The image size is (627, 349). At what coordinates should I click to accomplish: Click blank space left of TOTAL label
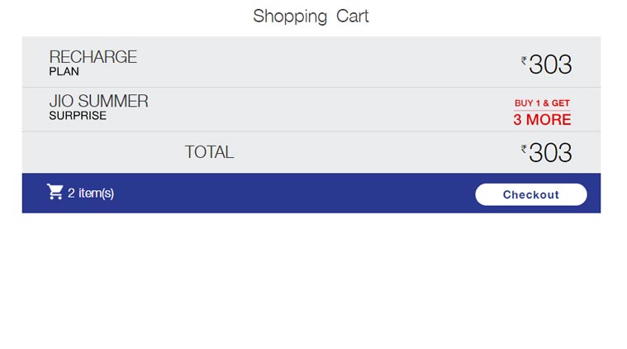(x=99, y=152)
